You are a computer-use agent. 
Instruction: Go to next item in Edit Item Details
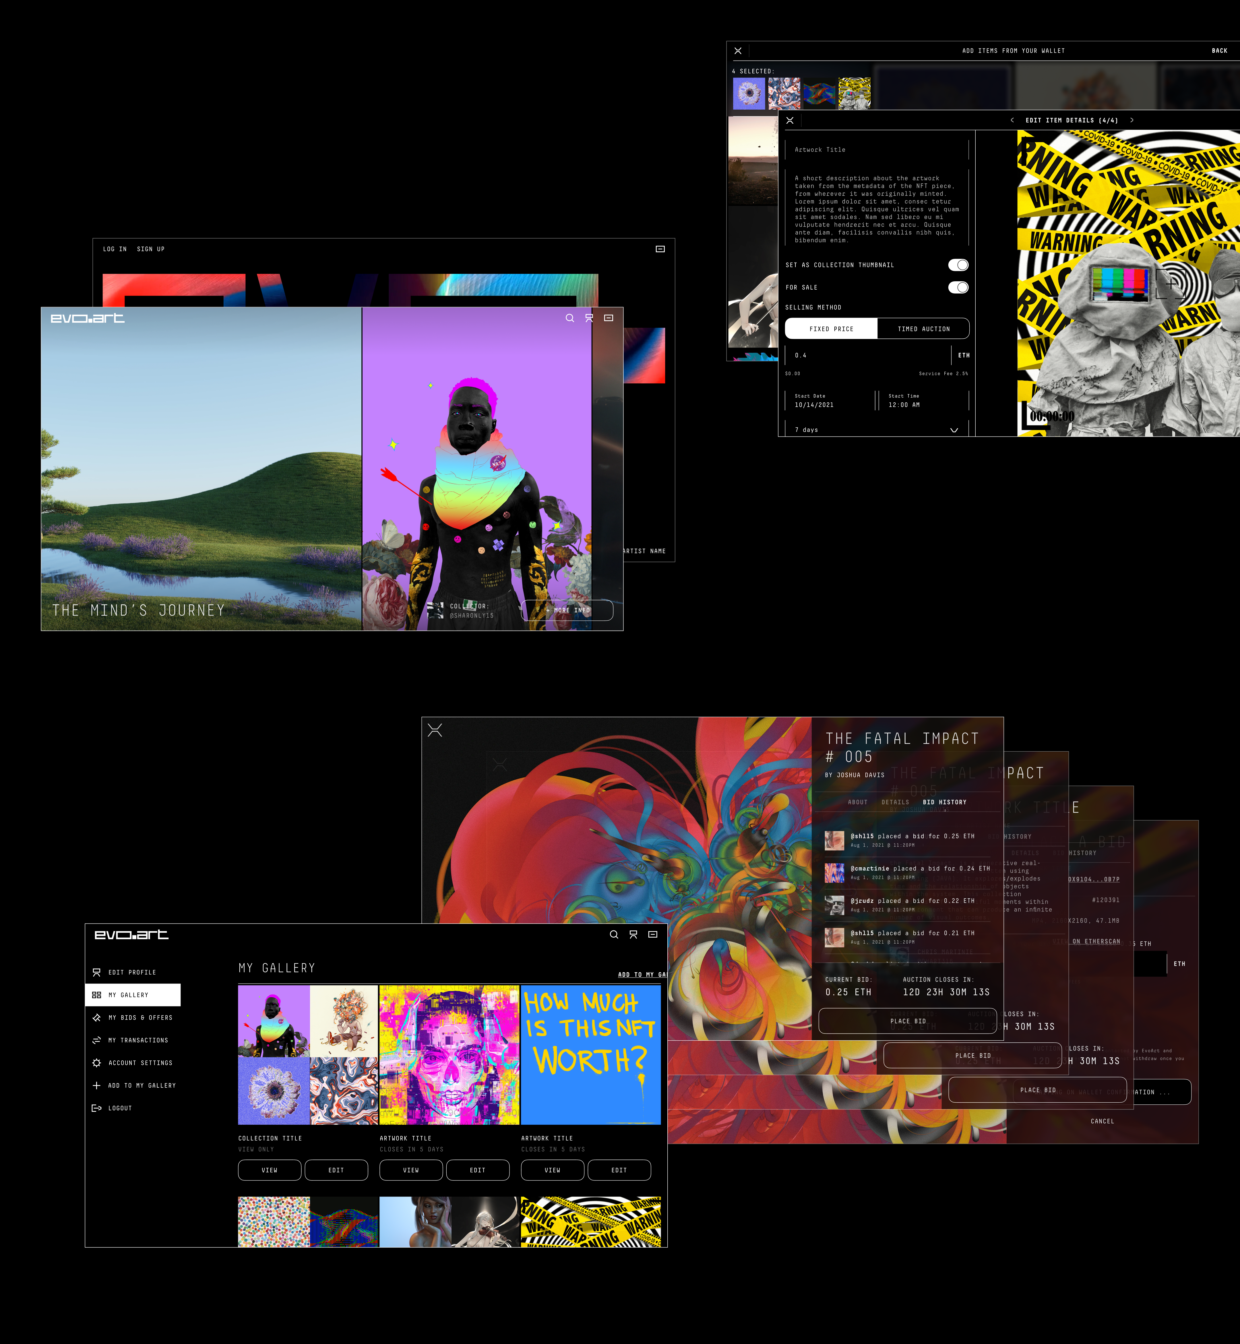coord(1132,121)
